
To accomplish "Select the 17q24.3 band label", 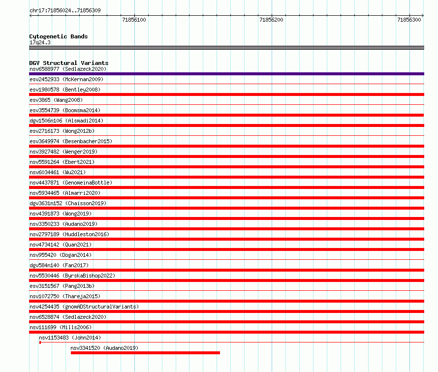I will (40, 42).
